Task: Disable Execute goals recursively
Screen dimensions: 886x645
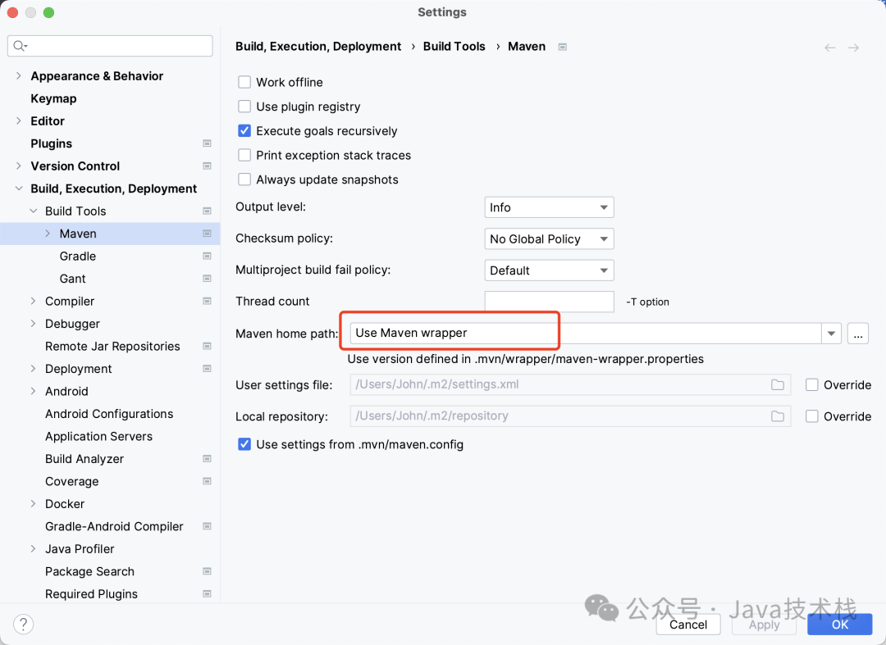Action: coord(244,130)
